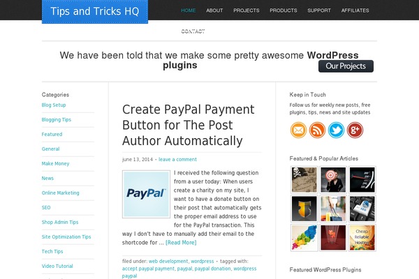Open the orange shield article thumbnail

pos(304,209)
